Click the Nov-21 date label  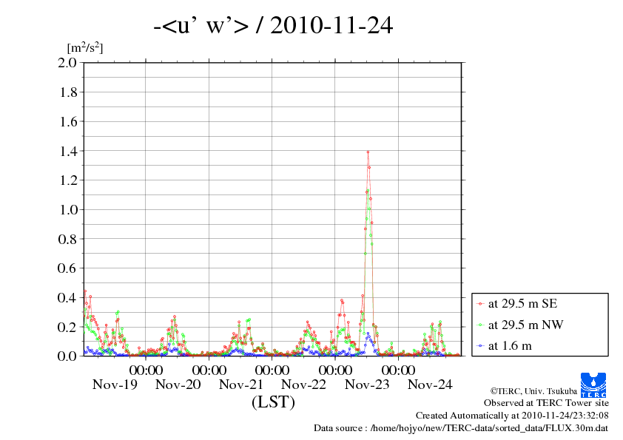[241, 385]
